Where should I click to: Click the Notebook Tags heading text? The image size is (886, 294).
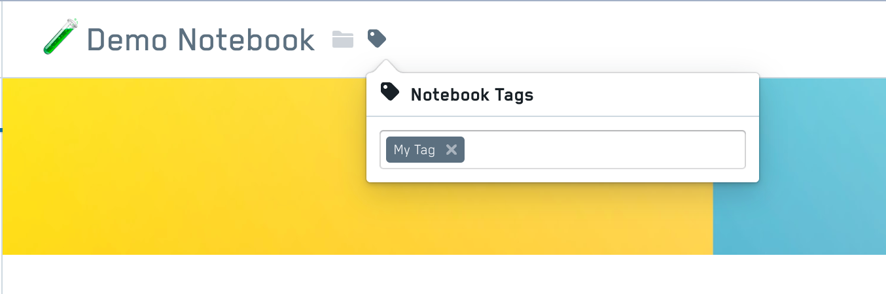(472, 95)
